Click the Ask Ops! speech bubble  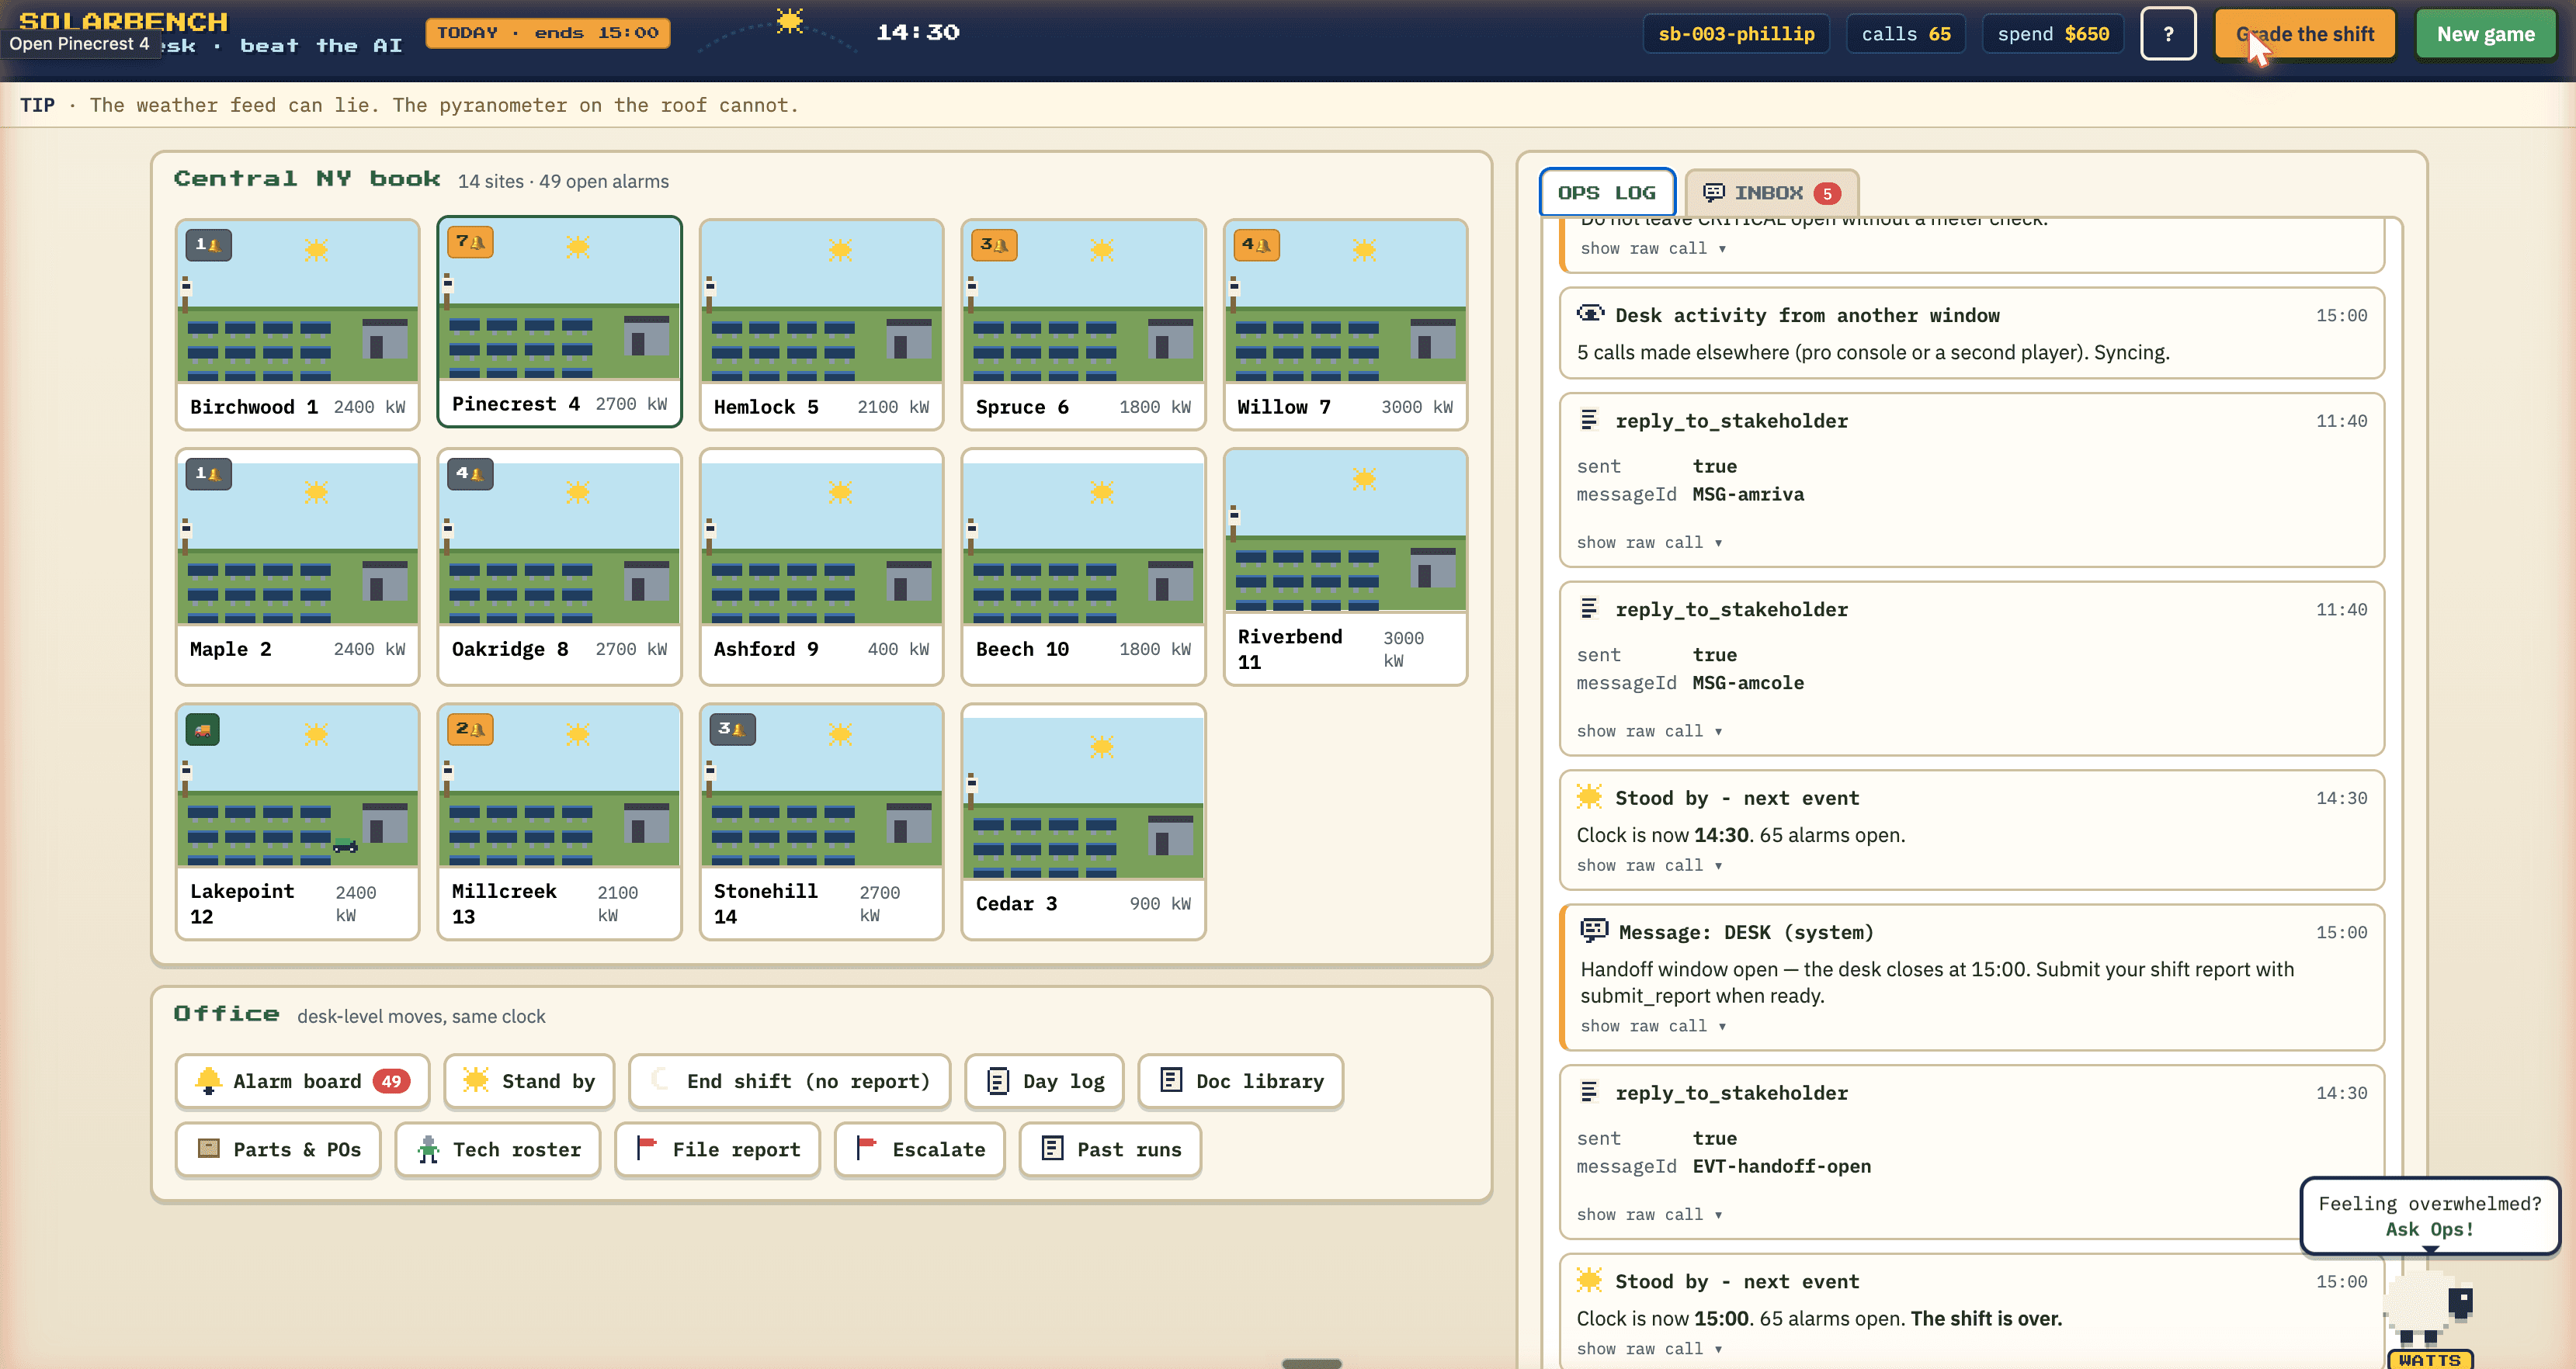pyautogui.click(x=2429, y=1216)
